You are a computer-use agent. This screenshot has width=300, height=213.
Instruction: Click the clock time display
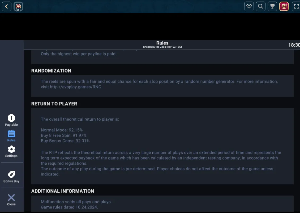[x=294, y=45]
